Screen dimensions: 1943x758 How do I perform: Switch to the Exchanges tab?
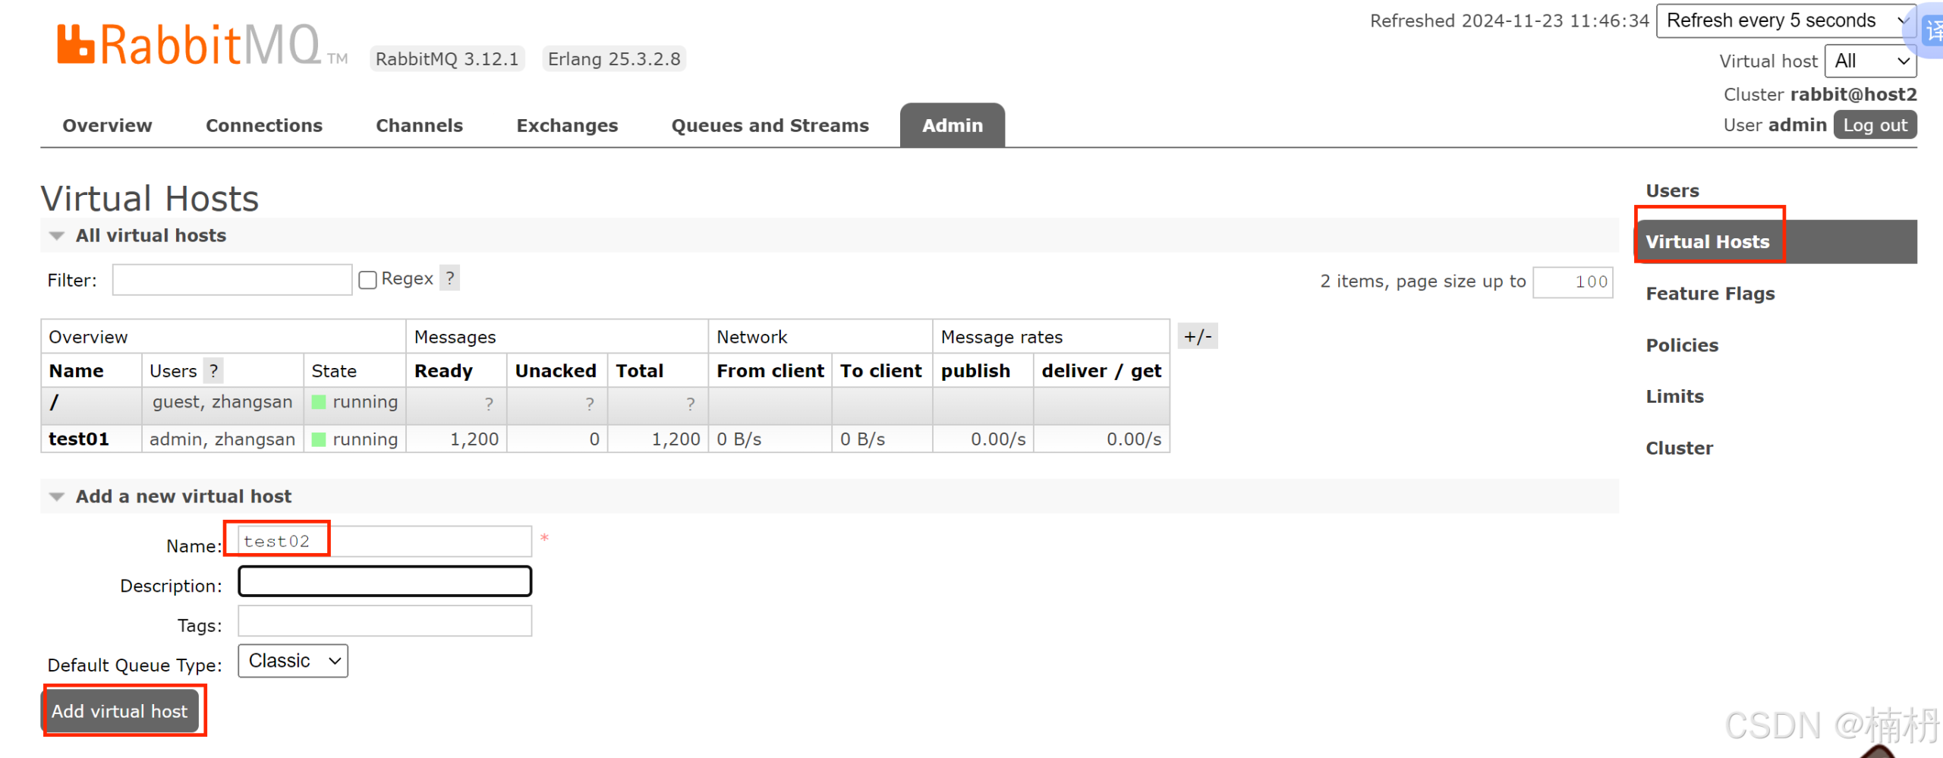[567, 125]
